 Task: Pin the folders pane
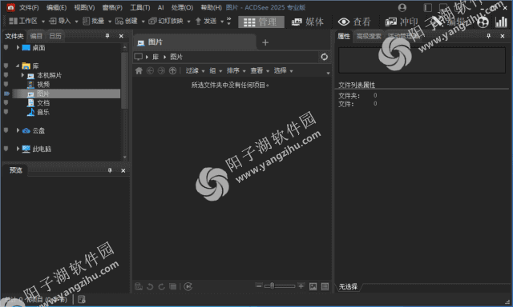pos(107,36)
